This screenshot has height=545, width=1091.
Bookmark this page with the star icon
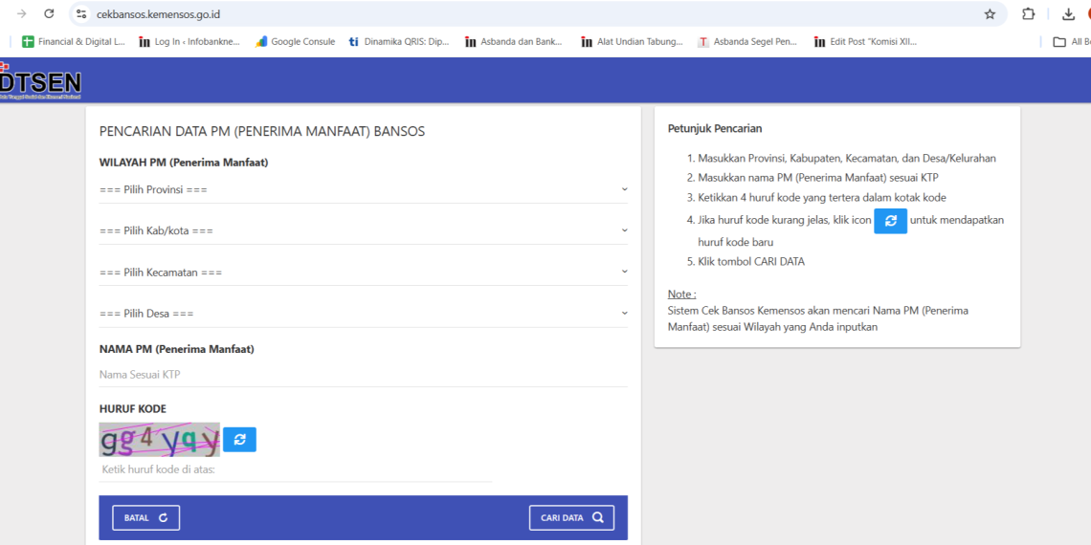tap(990, 14)
